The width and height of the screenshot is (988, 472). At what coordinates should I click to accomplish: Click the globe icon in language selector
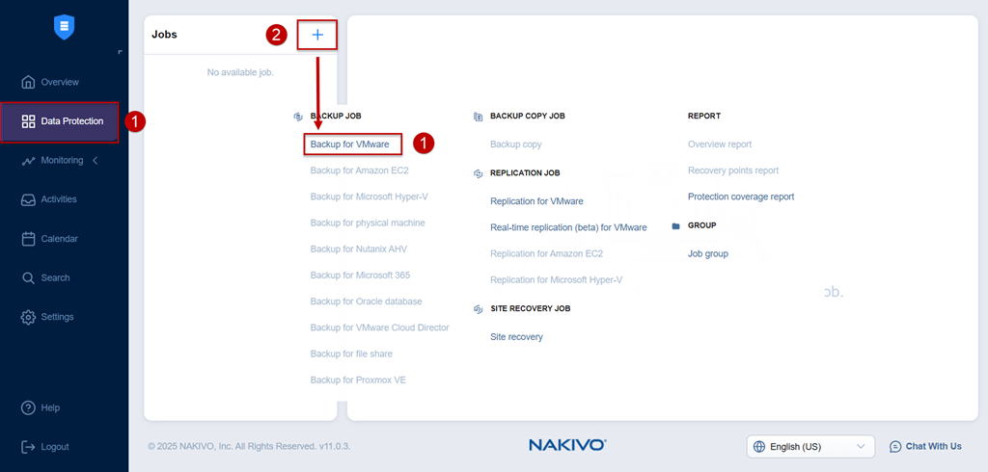tap(759, 446)
